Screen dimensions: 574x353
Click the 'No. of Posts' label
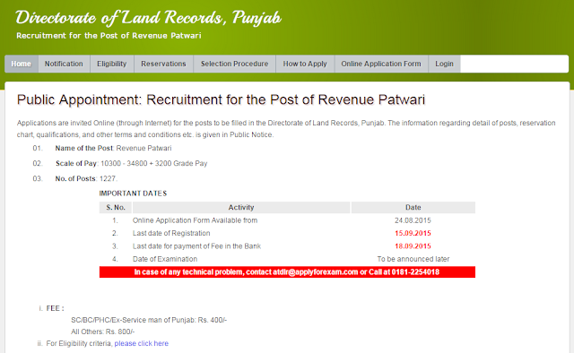(x=75, y=179)
